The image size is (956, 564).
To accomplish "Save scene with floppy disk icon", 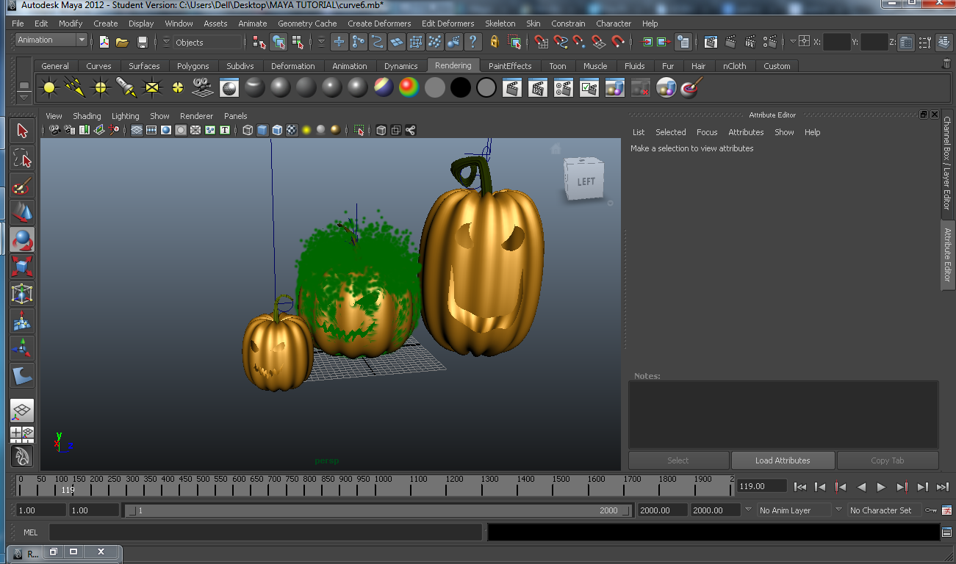I will coord(143,42).
